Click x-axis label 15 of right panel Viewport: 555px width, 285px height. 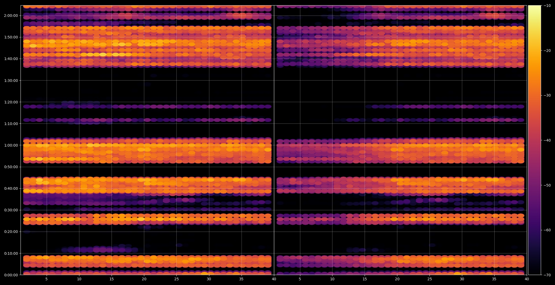coord(365,279)
